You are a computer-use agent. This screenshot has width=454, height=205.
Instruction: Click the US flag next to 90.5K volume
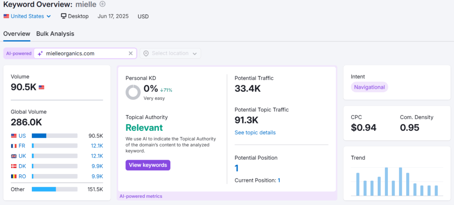tap(41, 87)
